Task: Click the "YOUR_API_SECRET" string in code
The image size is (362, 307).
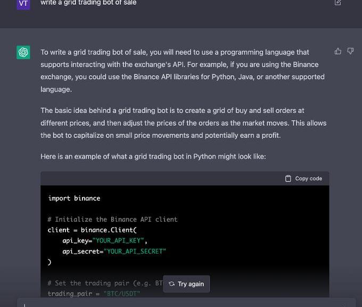Action: (x=135, y=251)
